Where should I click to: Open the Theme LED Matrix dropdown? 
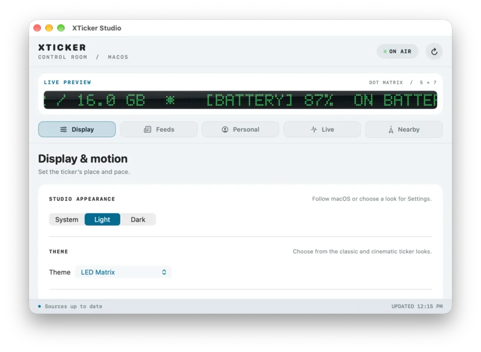coord(123,272)
